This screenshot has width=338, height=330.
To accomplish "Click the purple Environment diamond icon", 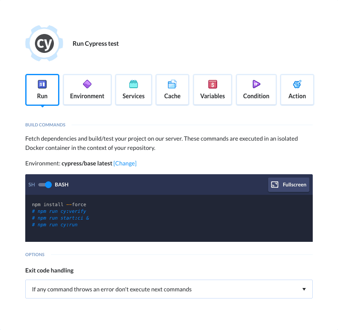I will (x=87, y=84).
